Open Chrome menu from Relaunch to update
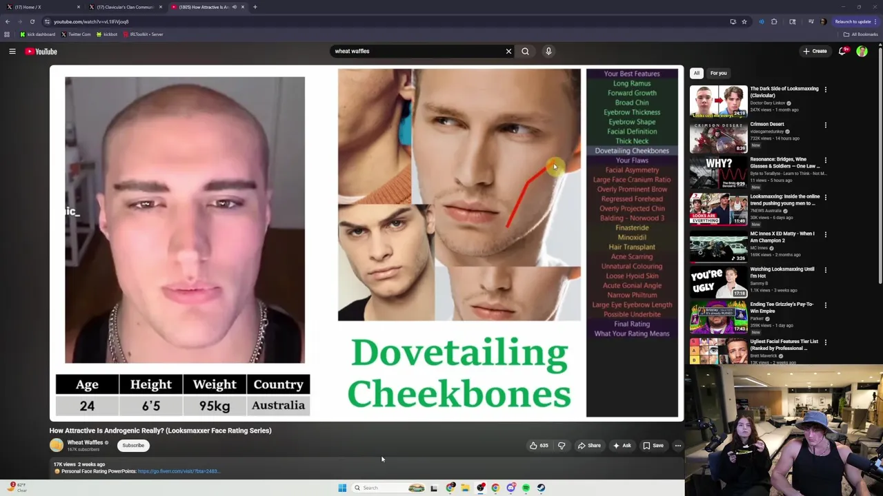Screen dimensions: 883x496 click(856, 21)
